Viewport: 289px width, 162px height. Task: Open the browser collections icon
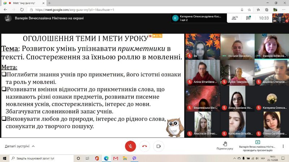click(267, 10)
